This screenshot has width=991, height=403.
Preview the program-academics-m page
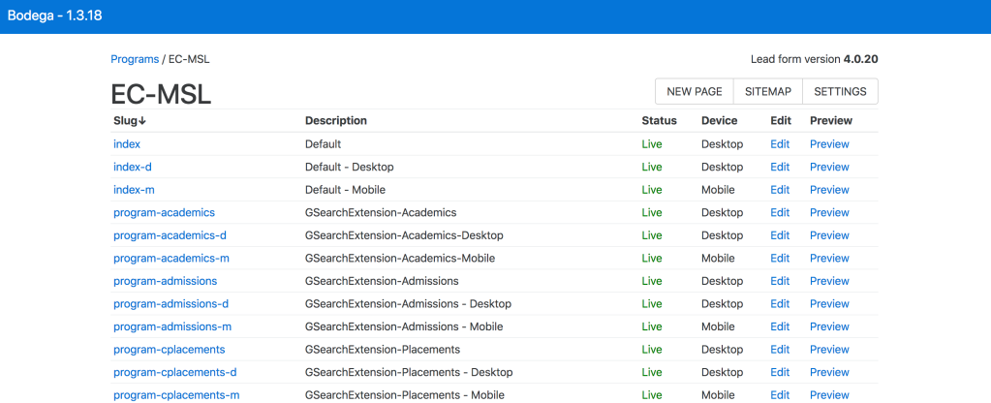coord(829,259)
